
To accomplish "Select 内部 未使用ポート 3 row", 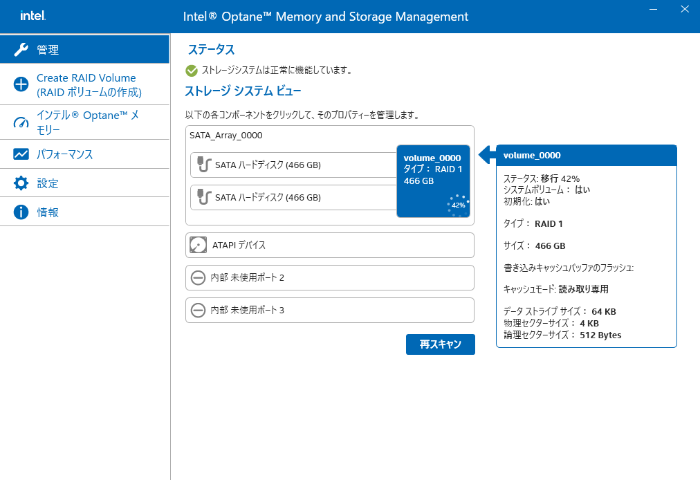I will (329, 311).
